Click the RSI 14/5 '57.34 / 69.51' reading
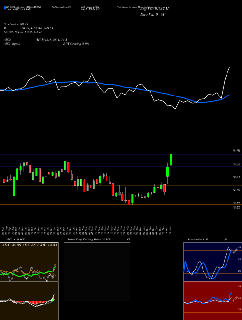Image resolution: width=242 pixels, height=320 pixels. point(44,28)
